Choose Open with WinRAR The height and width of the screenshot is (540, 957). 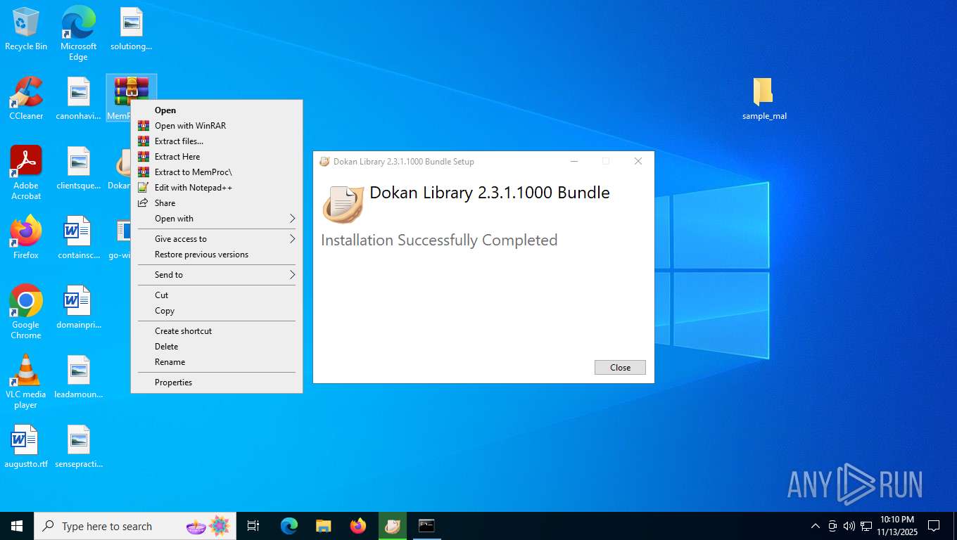(217, 126)
